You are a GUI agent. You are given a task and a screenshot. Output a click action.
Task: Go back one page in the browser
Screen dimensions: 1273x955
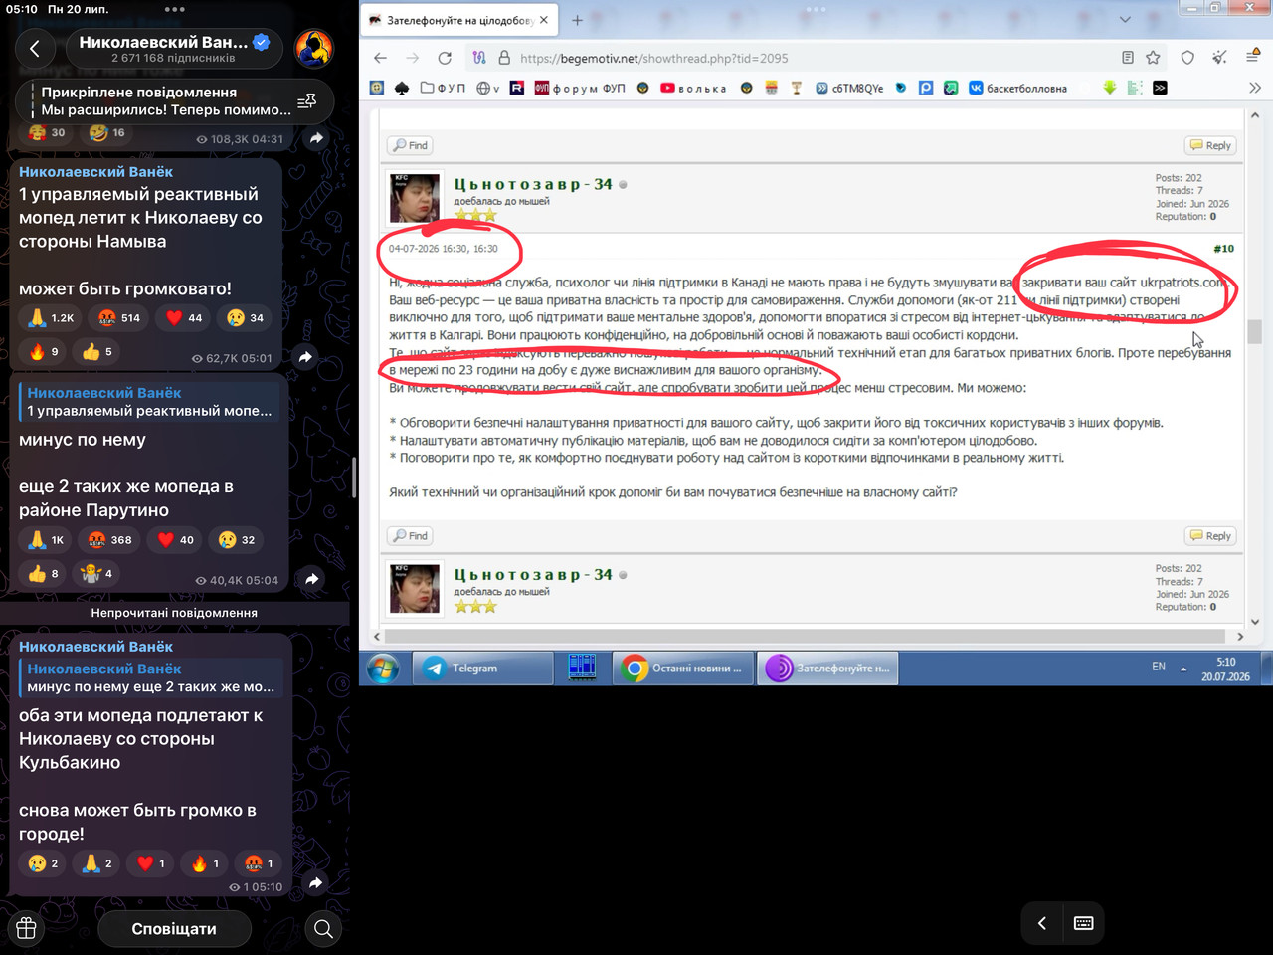tap(380, 58)
